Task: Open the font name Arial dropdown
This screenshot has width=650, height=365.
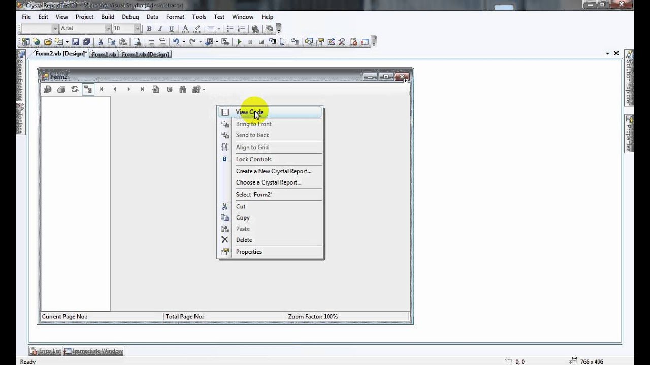Action: click(x=108, y=29)
